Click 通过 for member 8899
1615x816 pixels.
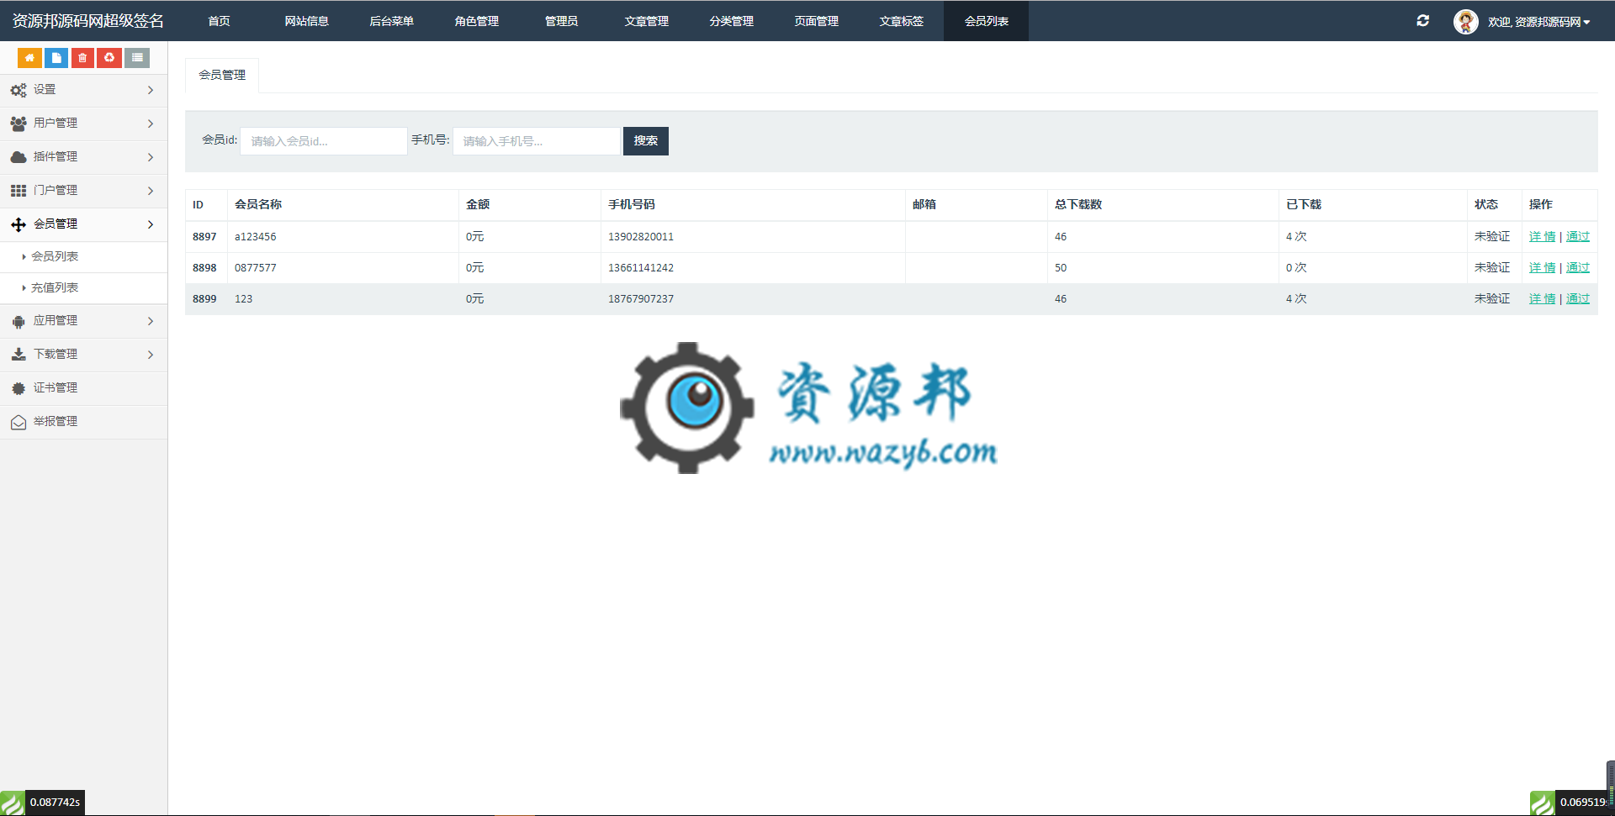[1578, 299]
